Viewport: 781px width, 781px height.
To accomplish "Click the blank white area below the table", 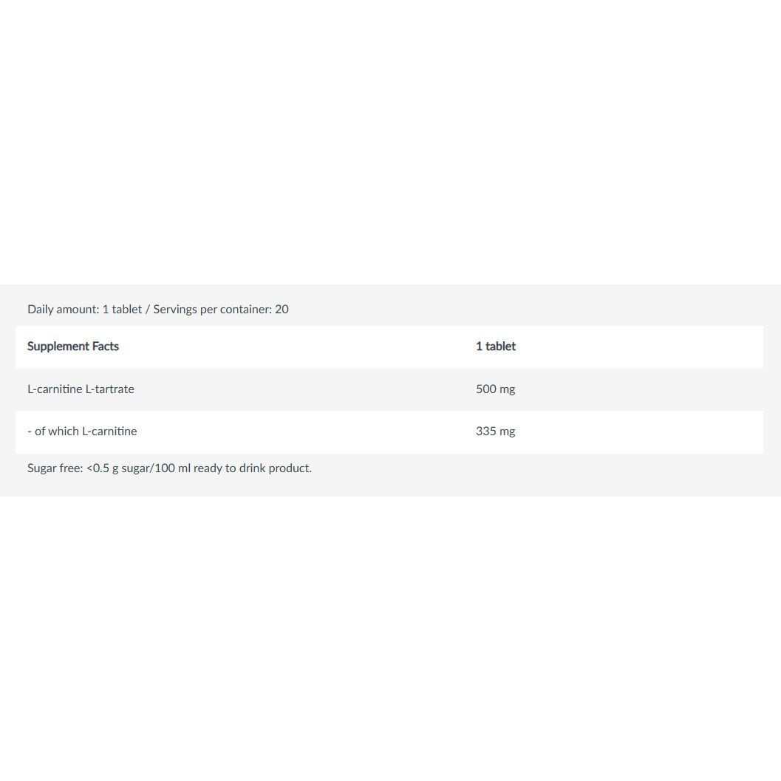I will (390, 638).
